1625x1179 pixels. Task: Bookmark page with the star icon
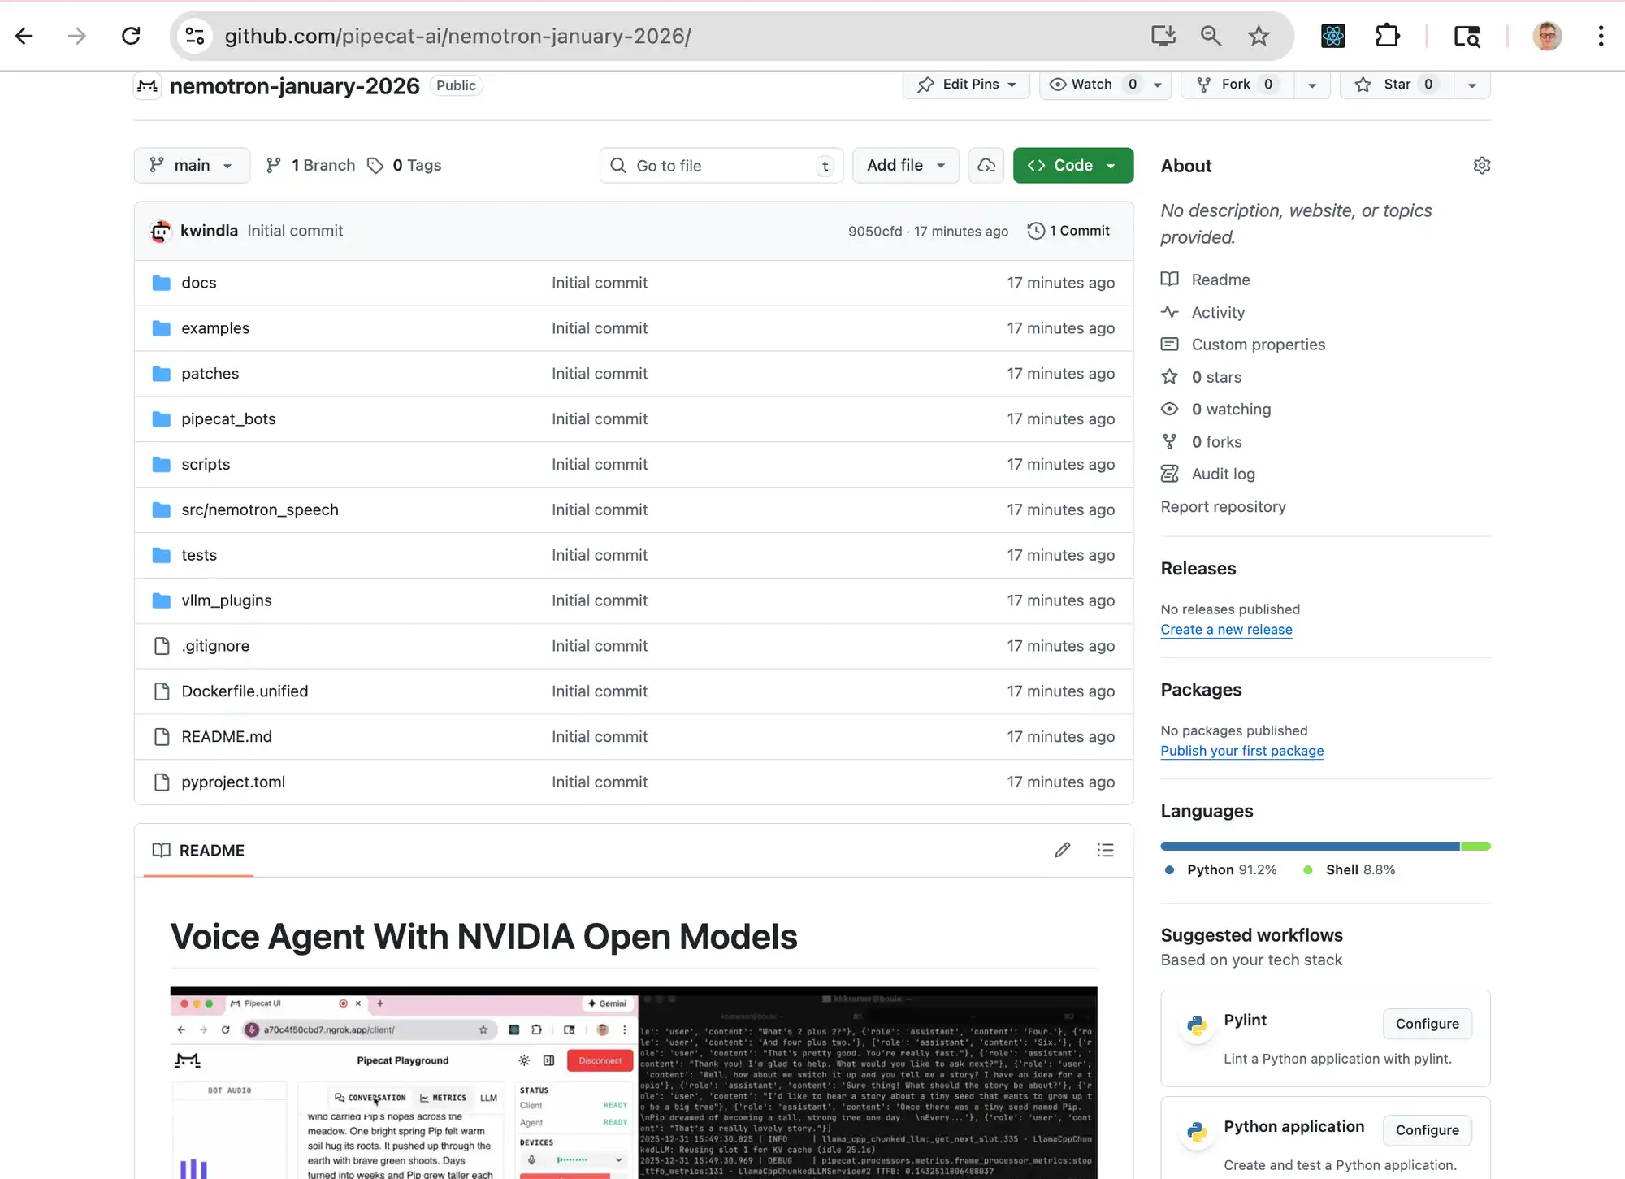(1259, 36)
